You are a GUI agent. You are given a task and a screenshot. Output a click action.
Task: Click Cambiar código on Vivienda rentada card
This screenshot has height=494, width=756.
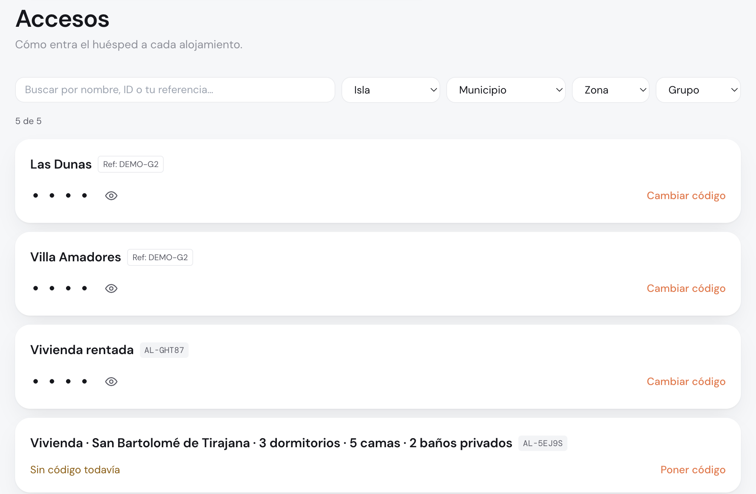tap(686, 382)
